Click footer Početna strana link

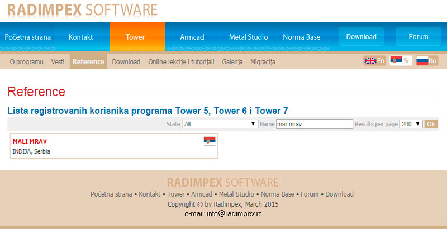point(111,194)
